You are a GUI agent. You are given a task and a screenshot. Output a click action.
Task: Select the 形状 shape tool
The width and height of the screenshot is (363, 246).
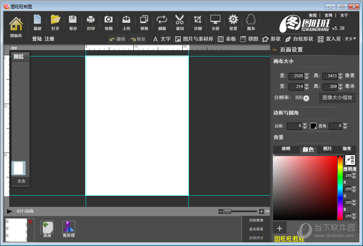point(271,39)
